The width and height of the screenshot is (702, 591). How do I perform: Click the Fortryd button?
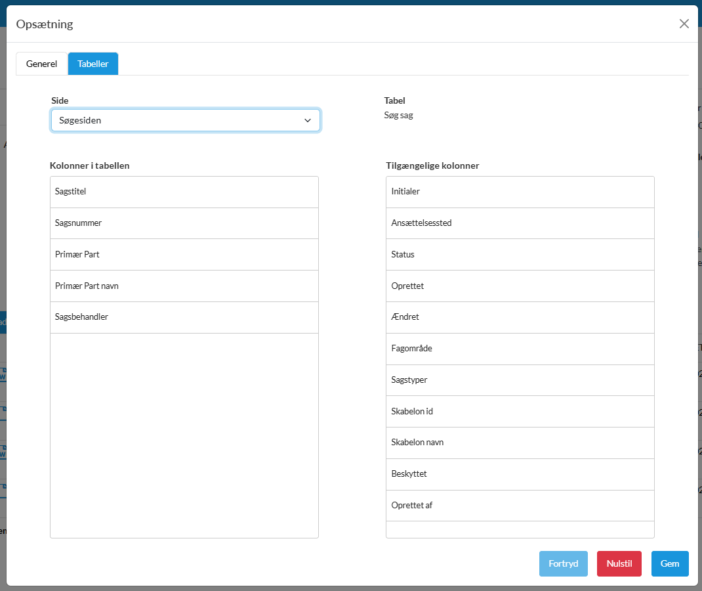point(563,563)
